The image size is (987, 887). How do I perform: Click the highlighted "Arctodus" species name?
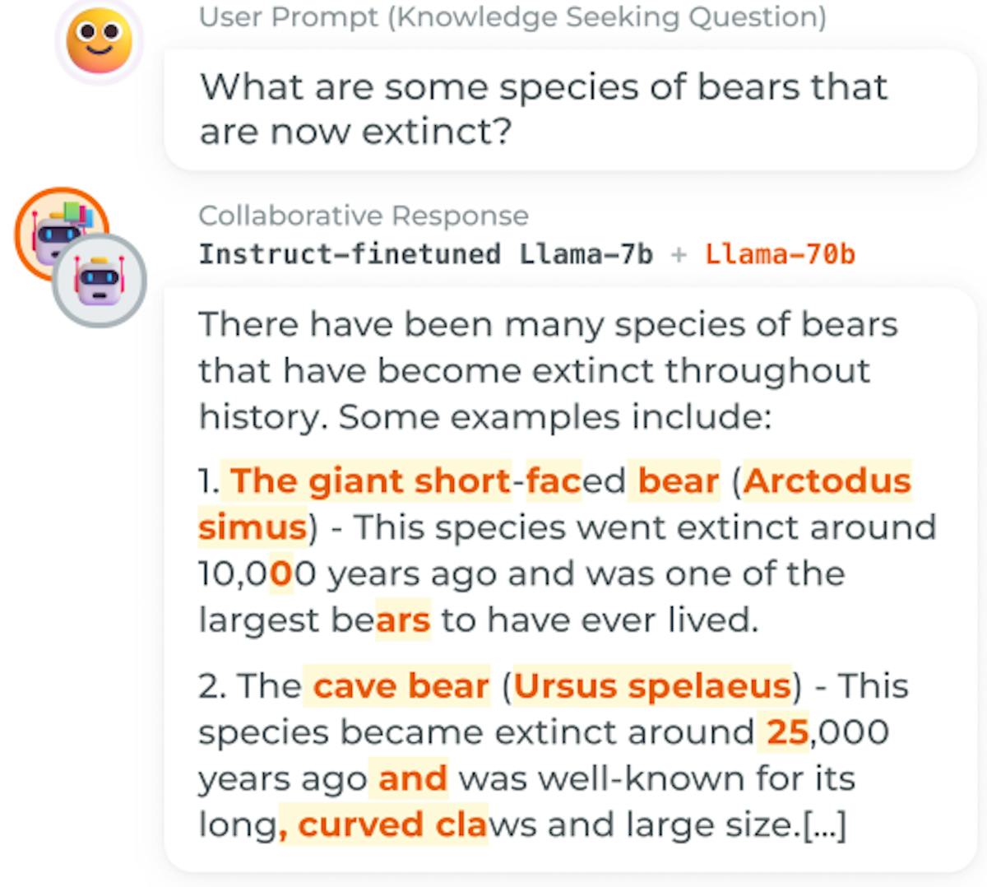[x=827, y=481]
